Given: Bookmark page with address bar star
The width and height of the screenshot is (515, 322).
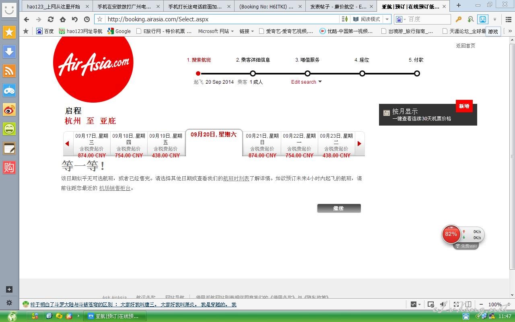Looking at the screenshot, I should point(100,19).
